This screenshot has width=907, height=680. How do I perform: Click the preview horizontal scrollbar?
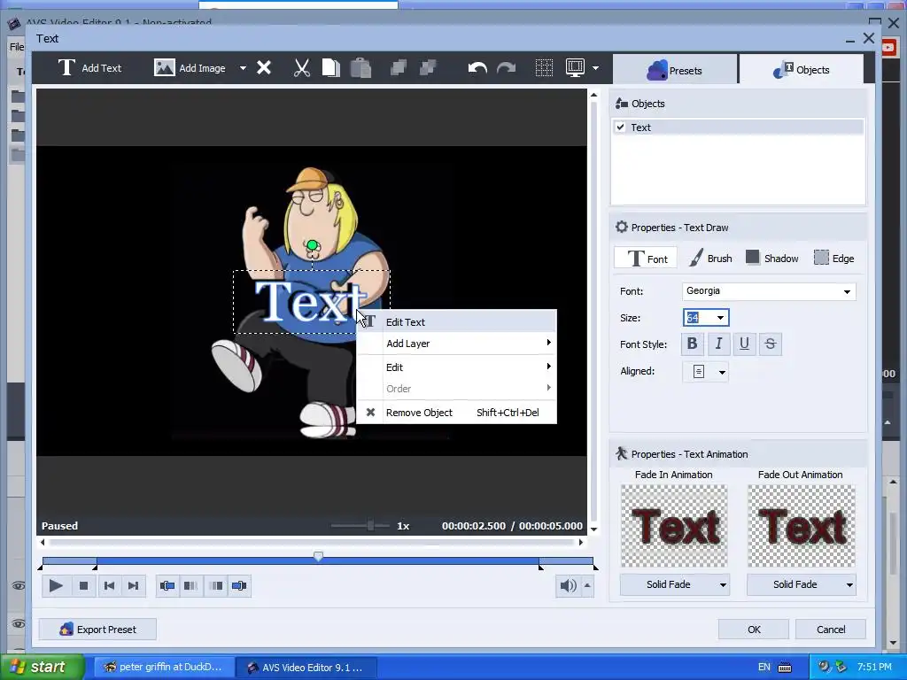[311, 543]
